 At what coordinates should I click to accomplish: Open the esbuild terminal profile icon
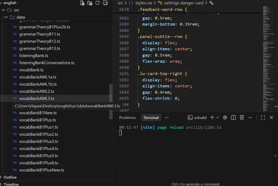point(190,118)
